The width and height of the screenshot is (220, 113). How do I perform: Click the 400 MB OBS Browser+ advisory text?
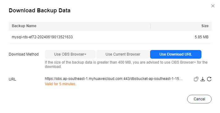(x=126, y=65)
